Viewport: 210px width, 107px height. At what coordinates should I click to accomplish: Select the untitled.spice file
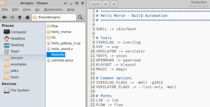pyautogui.click(x=62, y=60)
